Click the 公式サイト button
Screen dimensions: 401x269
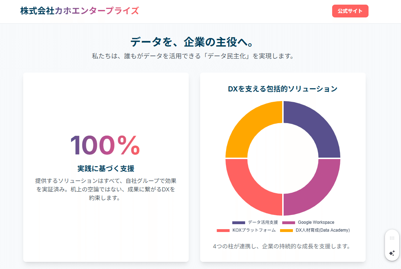coord(350,11)
